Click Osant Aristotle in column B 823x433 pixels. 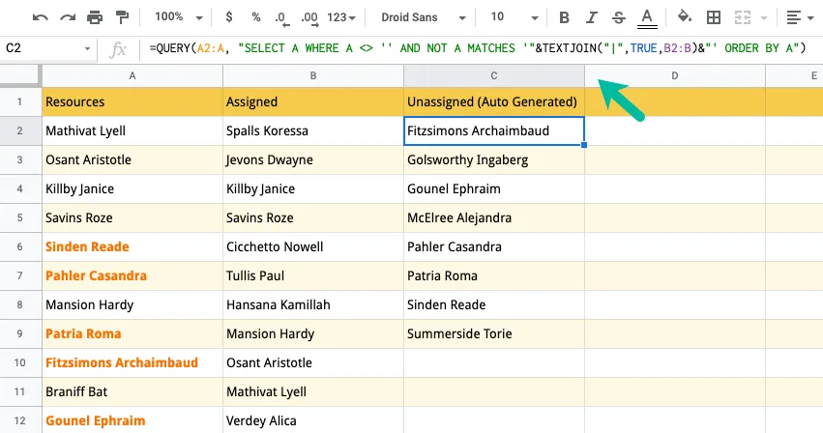click(313, 362)
